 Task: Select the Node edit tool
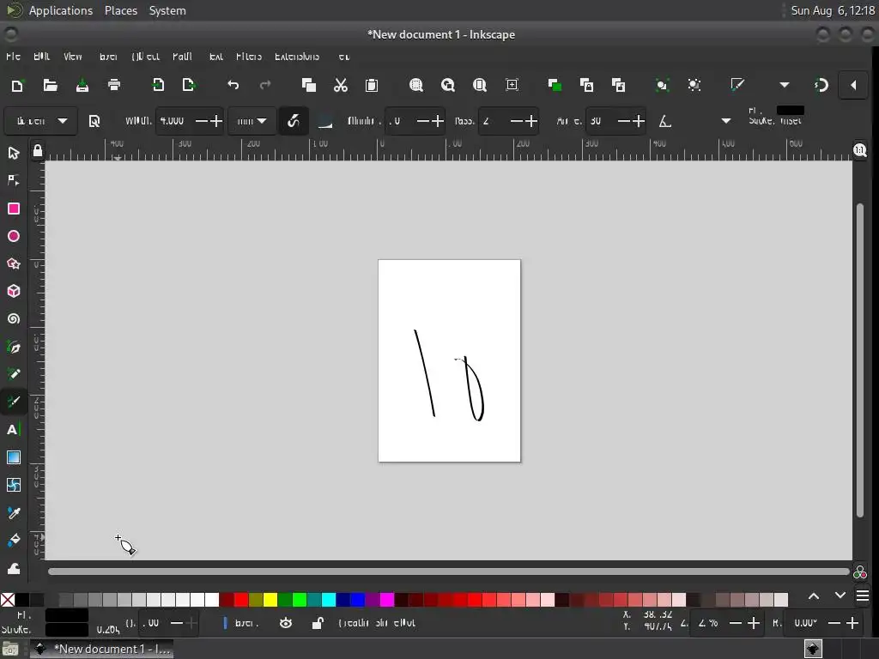pos(14,180)
